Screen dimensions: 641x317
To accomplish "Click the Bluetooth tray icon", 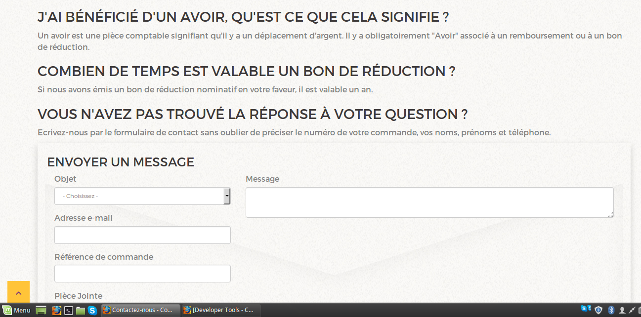I will pyautogui.click(x=611, y=310).
